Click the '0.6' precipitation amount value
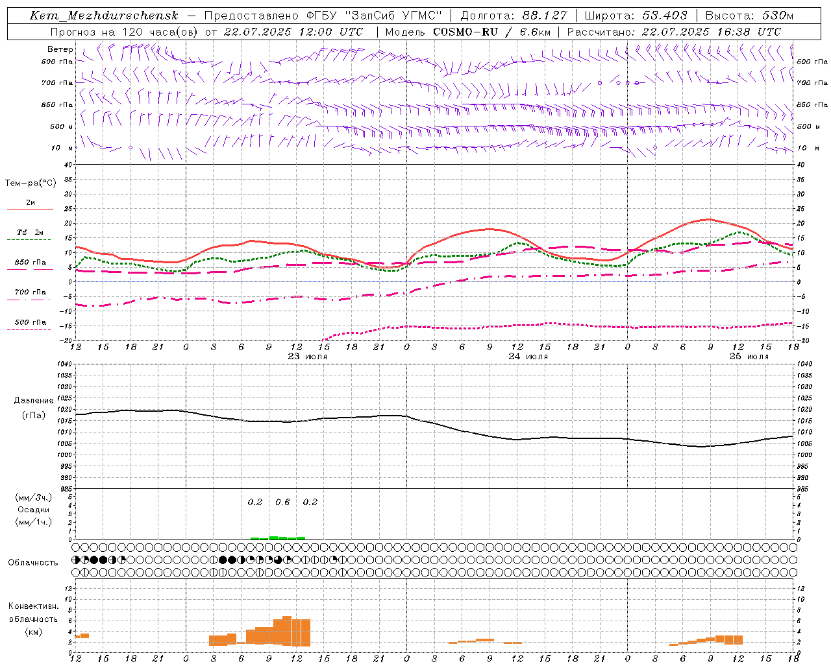 (282, 503)
